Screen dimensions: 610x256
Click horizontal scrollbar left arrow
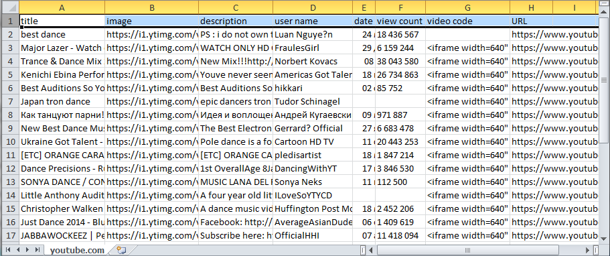371,250
